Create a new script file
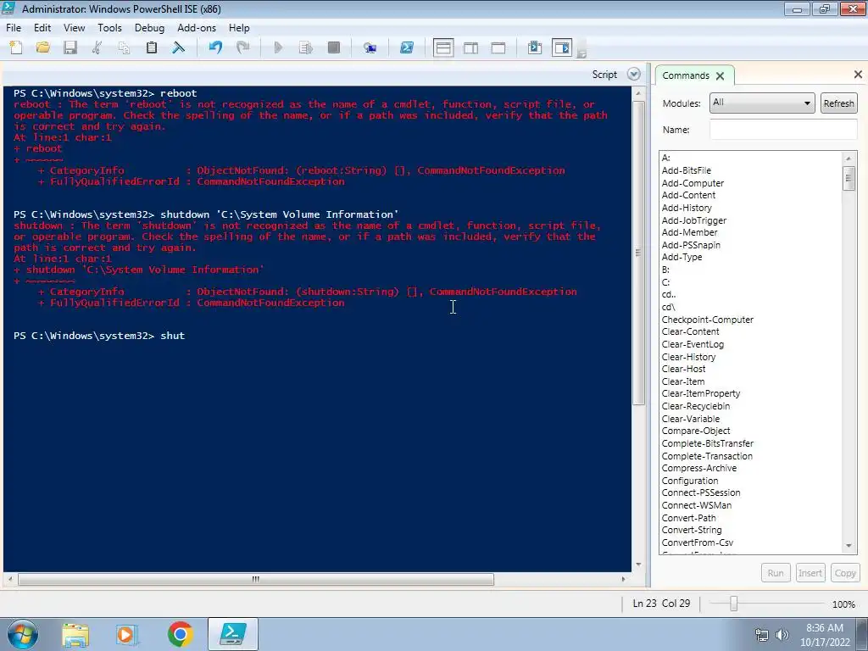The width and height of the screenshot is (868, 651). [x=16, y=47]
